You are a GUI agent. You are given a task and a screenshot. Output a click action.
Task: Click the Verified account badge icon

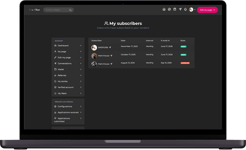(x=55, y=87)
